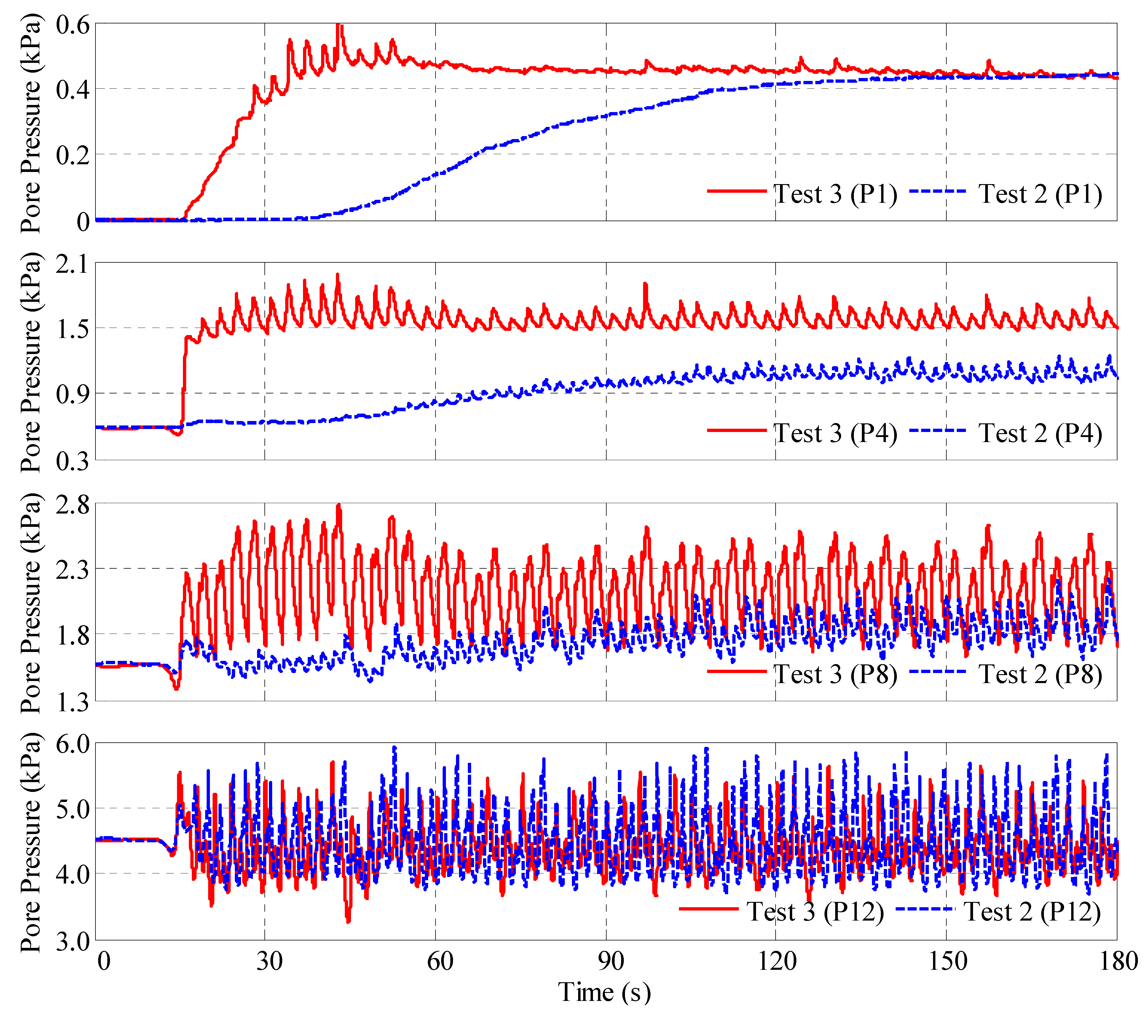Click the 'Test 3 (P1)' legend label
This screenshot has height=1011, width=1145.
(836, 194)
